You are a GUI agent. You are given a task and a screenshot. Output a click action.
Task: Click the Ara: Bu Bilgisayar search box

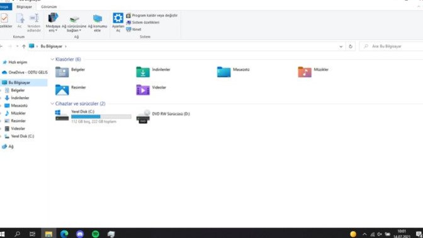click(x=392, y=47)
